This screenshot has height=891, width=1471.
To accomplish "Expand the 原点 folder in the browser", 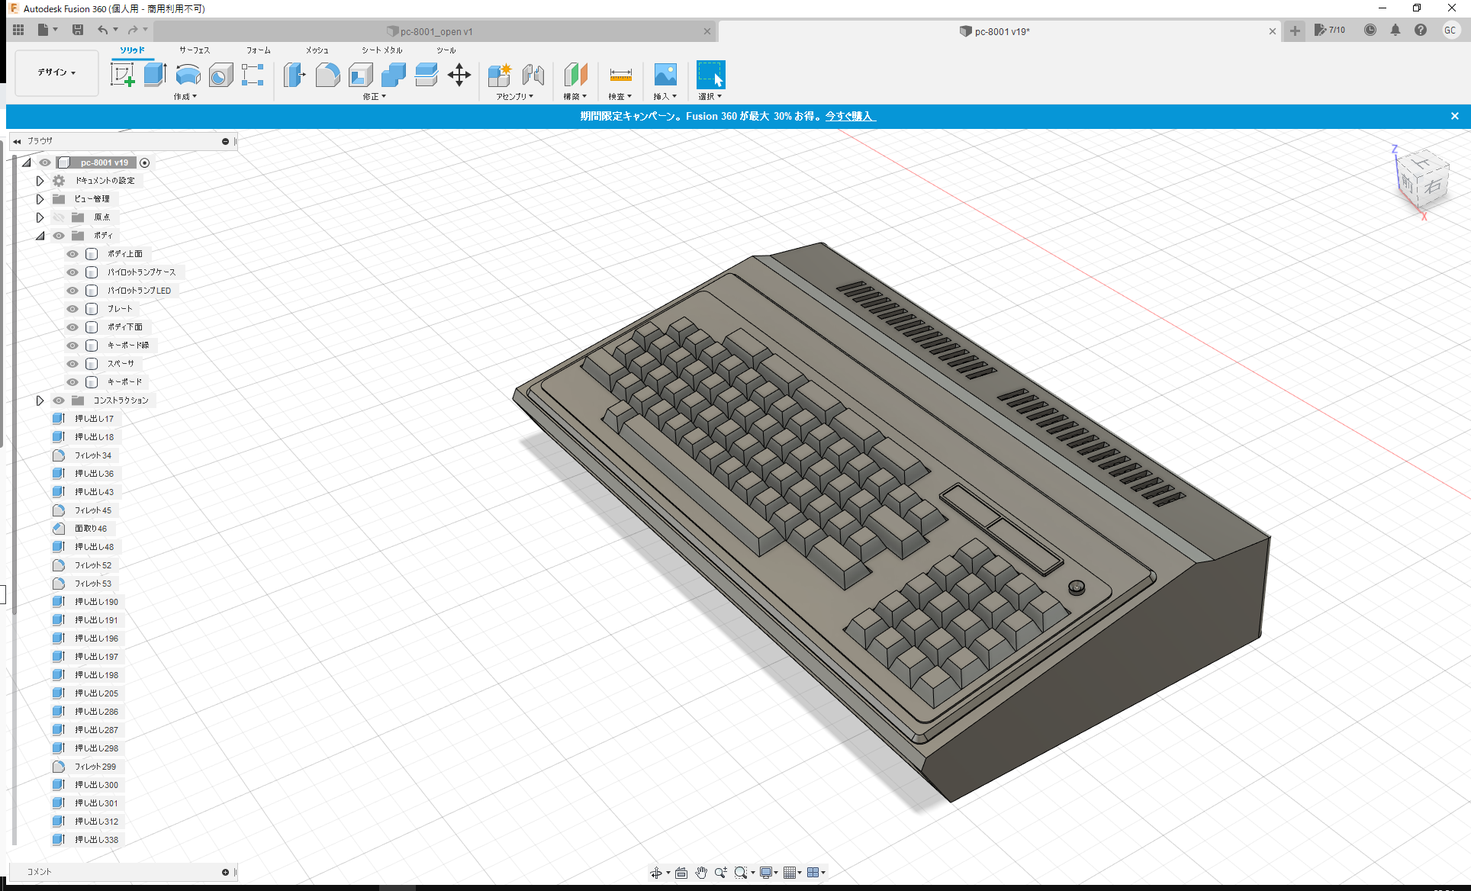I will click(40, 217).
